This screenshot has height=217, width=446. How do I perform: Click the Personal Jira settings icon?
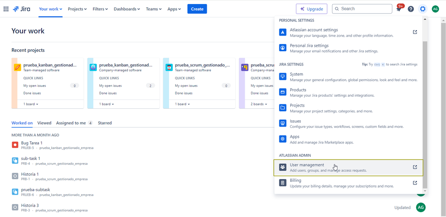click(x=283, y=48)
